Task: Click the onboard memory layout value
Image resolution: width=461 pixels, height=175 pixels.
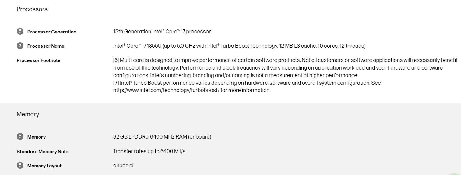Action: (x=123, y=166)
